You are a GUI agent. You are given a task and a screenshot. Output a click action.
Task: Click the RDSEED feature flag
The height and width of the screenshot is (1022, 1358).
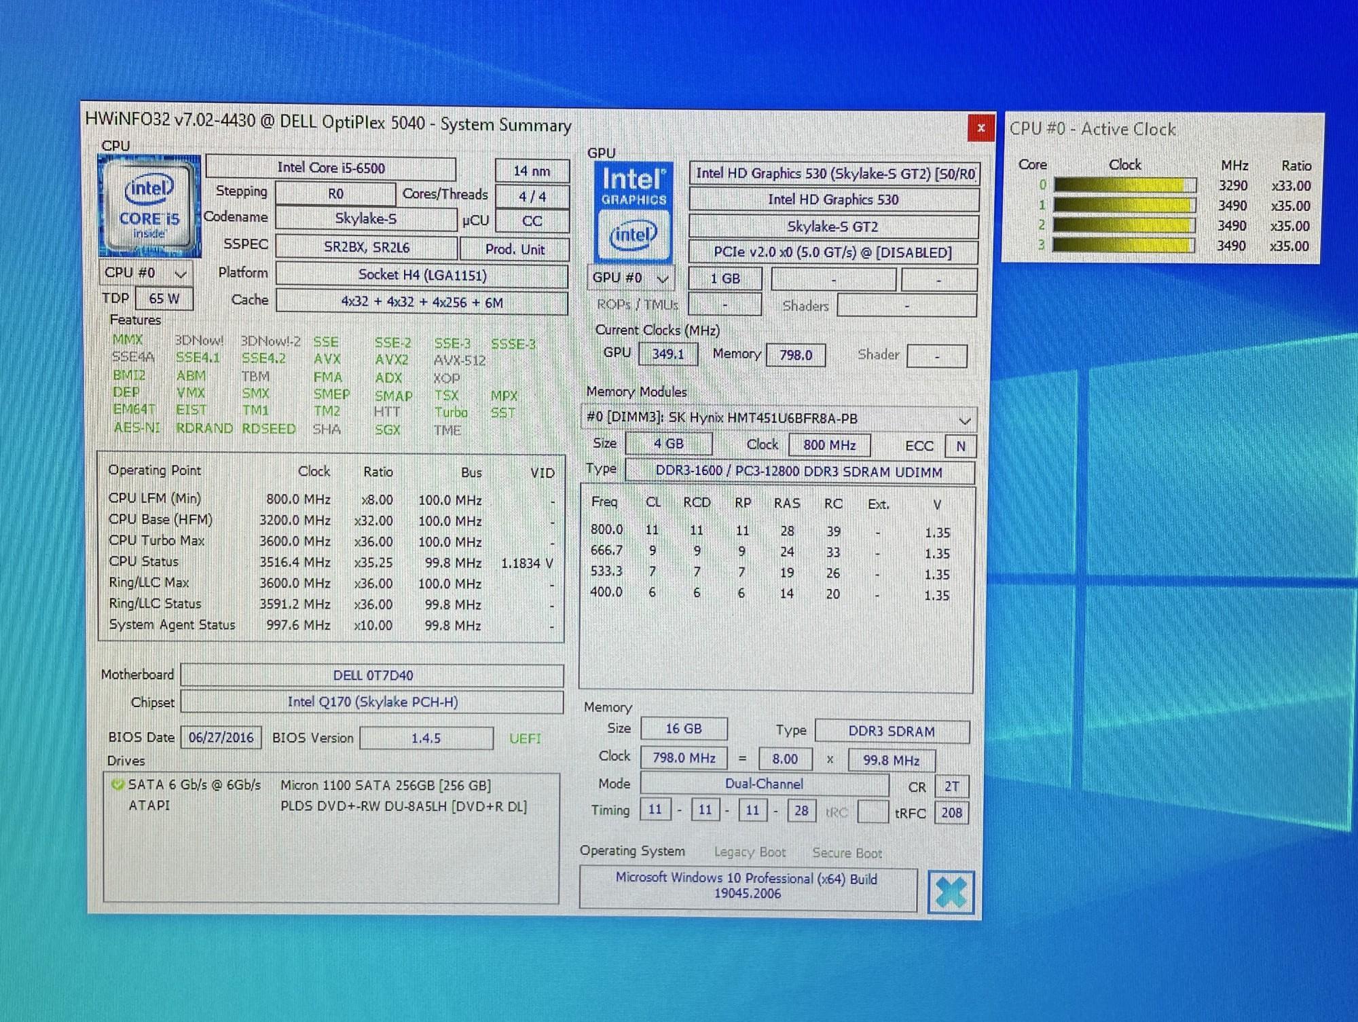pos(269,429)
